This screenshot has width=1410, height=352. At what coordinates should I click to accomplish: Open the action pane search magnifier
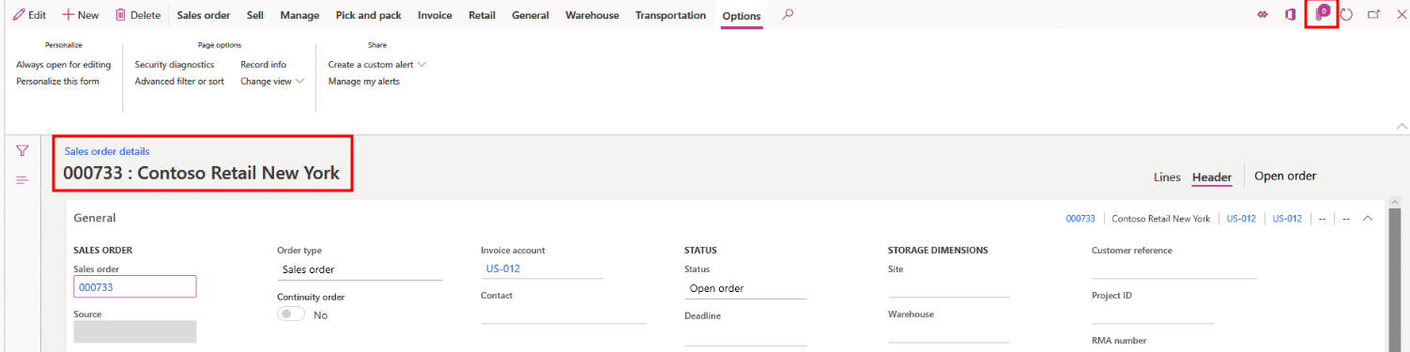pos(788,14)
